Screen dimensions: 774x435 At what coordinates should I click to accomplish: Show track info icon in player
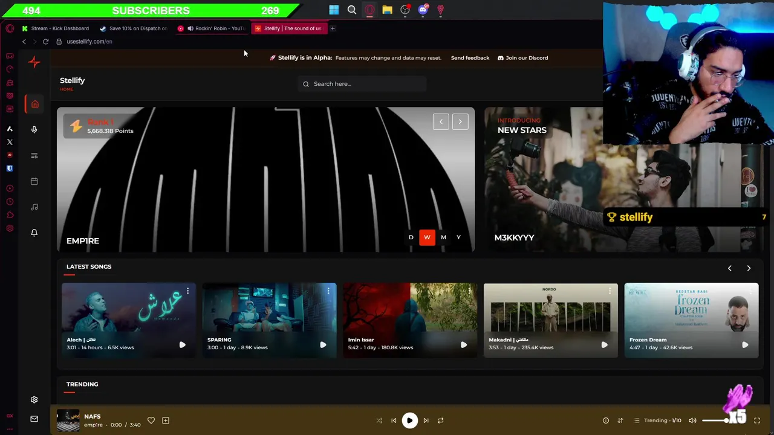(606, 420)
